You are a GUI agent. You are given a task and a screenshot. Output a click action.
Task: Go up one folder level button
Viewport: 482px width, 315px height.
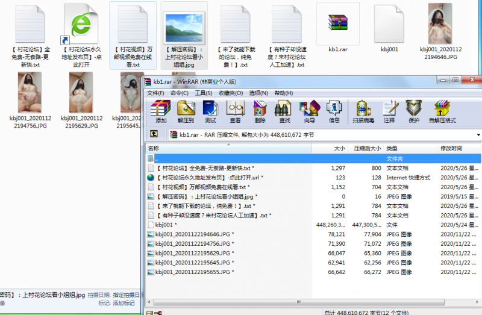[x=154, y=135]
